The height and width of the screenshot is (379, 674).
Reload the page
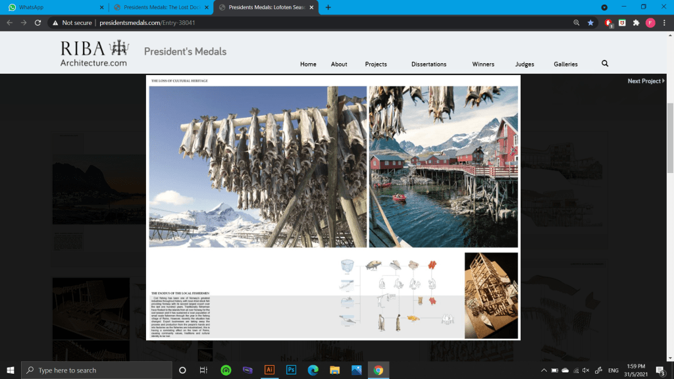point(38,22)
